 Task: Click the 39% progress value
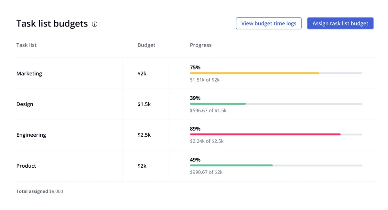coord(195,98)
